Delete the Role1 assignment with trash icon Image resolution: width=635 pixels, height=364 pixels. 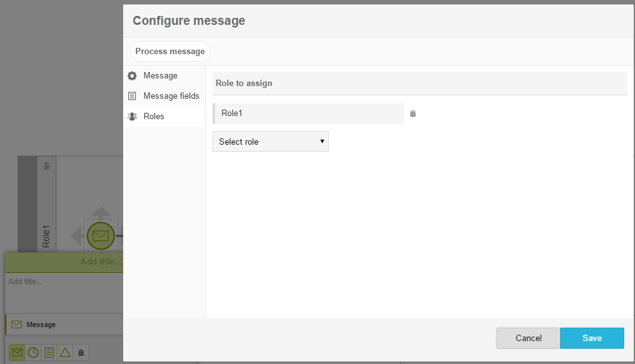(x=413, y=113)
